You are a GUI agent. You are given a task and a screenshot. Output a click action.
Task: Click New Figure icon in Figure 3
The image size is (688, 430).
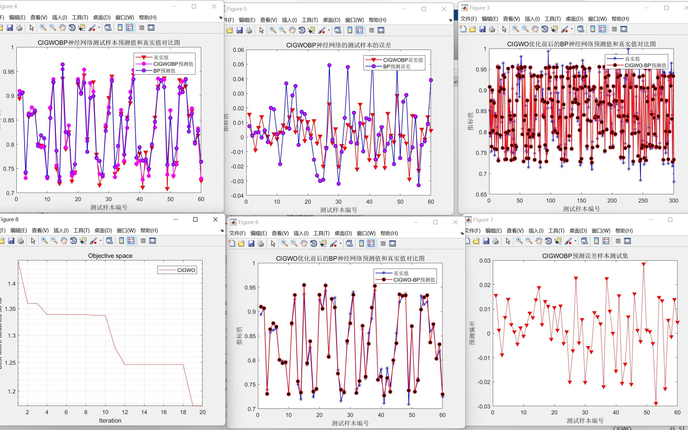tap(463, 29)
